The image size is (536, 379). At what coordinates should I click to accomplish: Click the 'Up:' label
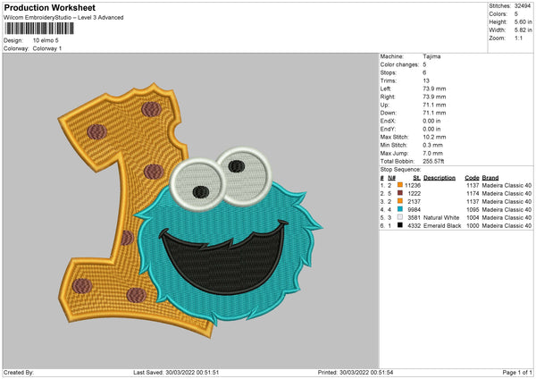click(x=384, y=105)
